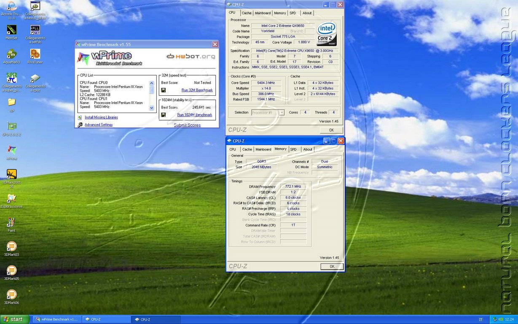Switch to wPrime Benchmark taskbar button

click(x=56, y=319)
